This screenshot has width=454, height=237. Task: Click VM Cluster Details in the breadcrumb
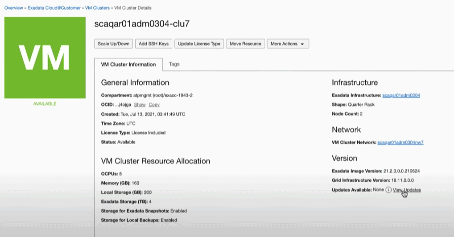(x=133, y=8)
